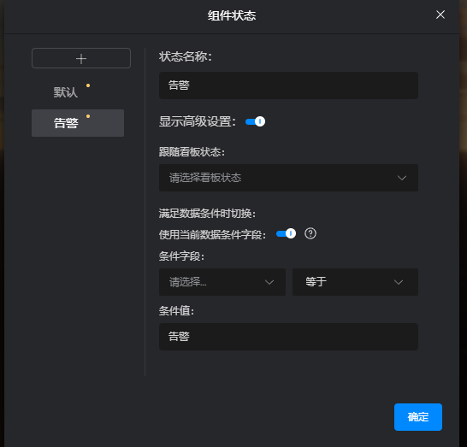Close the 组件状态 dialog
This screenshot has height=447, width=467.
pos(440,15)
